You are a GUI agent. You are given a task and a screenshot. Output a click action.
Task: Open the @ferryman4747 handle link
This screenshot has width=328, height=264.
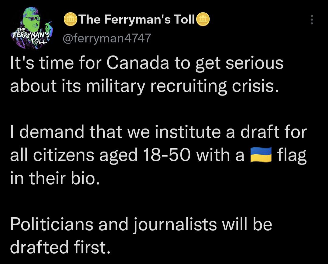point(107,38)
